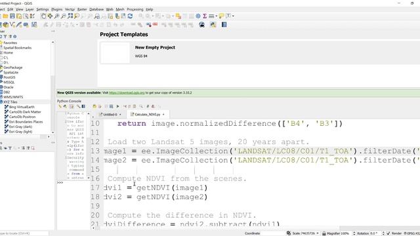Open the Measure tool dropdown arrow

[216, 16]
